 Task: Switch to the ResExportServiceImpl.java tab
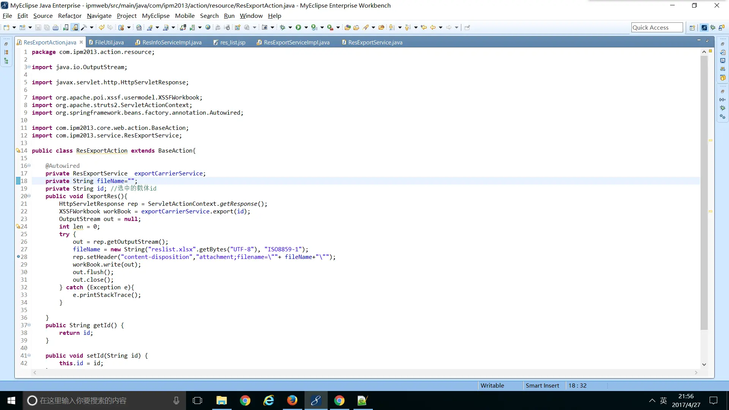click(296, 42)
